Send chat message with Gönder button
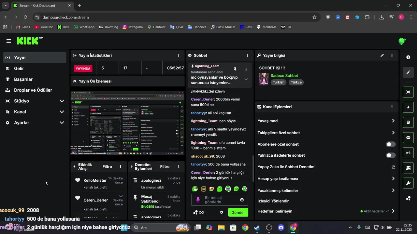 click(x=238, y=213)
